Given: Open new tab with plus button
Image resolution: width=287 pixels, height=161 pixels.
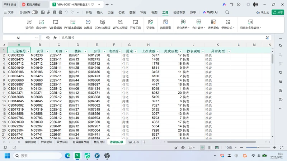Looking at the screenshot, I should pos(107,4).
